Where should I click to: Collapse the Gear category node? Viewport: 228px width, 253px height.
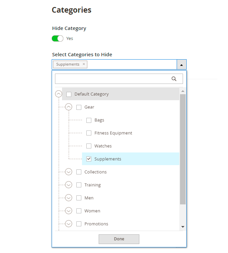click(x=69, y=107)
